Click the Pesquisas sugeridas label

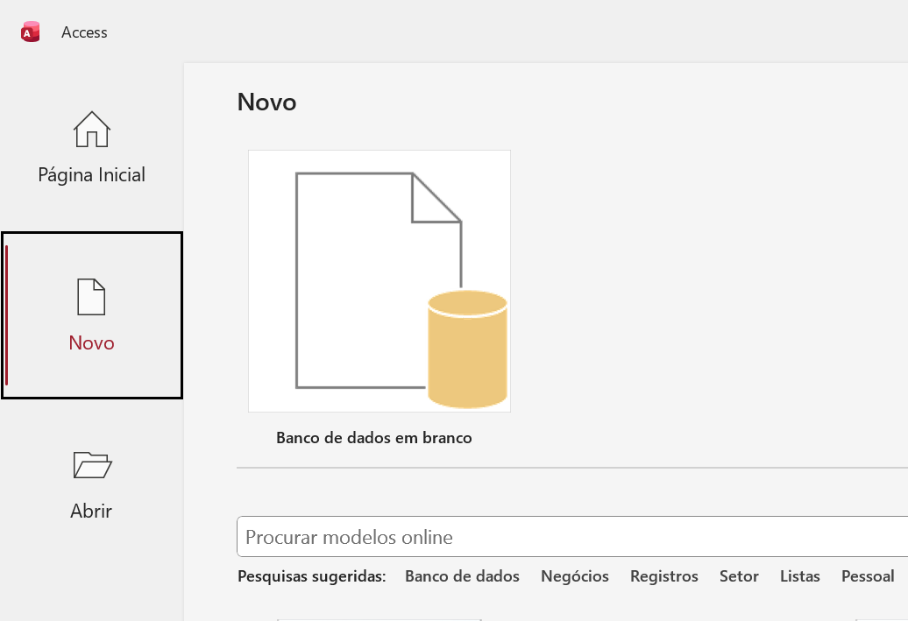point(312,576)
